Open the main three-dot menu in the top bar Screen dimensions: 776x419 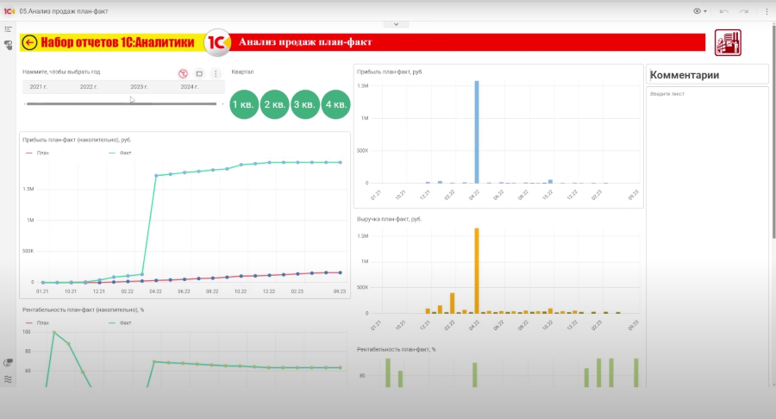point(767,11)
